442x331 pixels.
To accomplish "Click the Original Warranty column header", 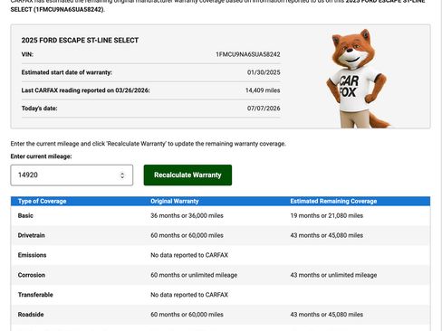I will click(x=175, y=201).
